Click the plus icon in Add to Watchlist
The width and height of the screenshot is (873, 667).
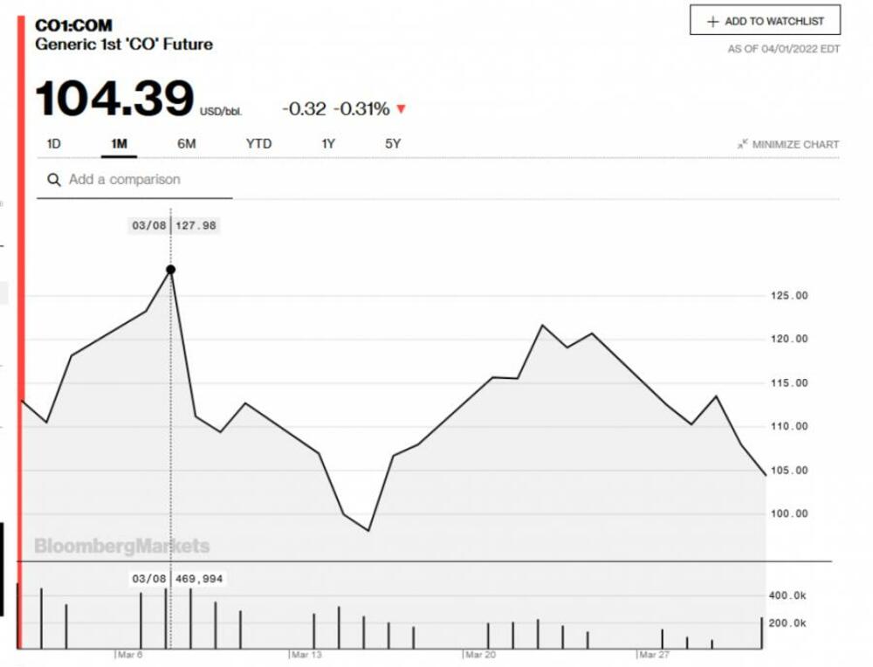pyautogui.click(x=713, y=21)
